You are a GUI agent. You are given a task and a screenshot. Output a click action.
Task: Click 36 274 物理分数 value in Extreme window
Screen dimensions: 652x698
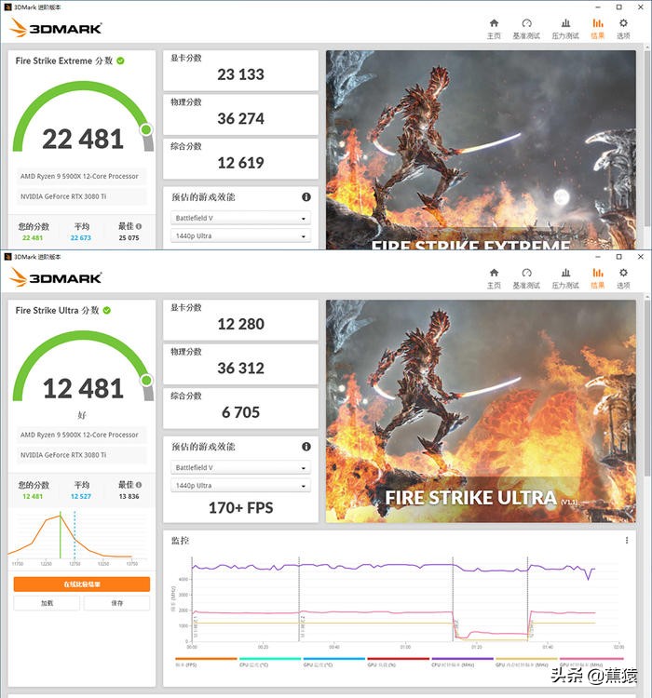240,118
